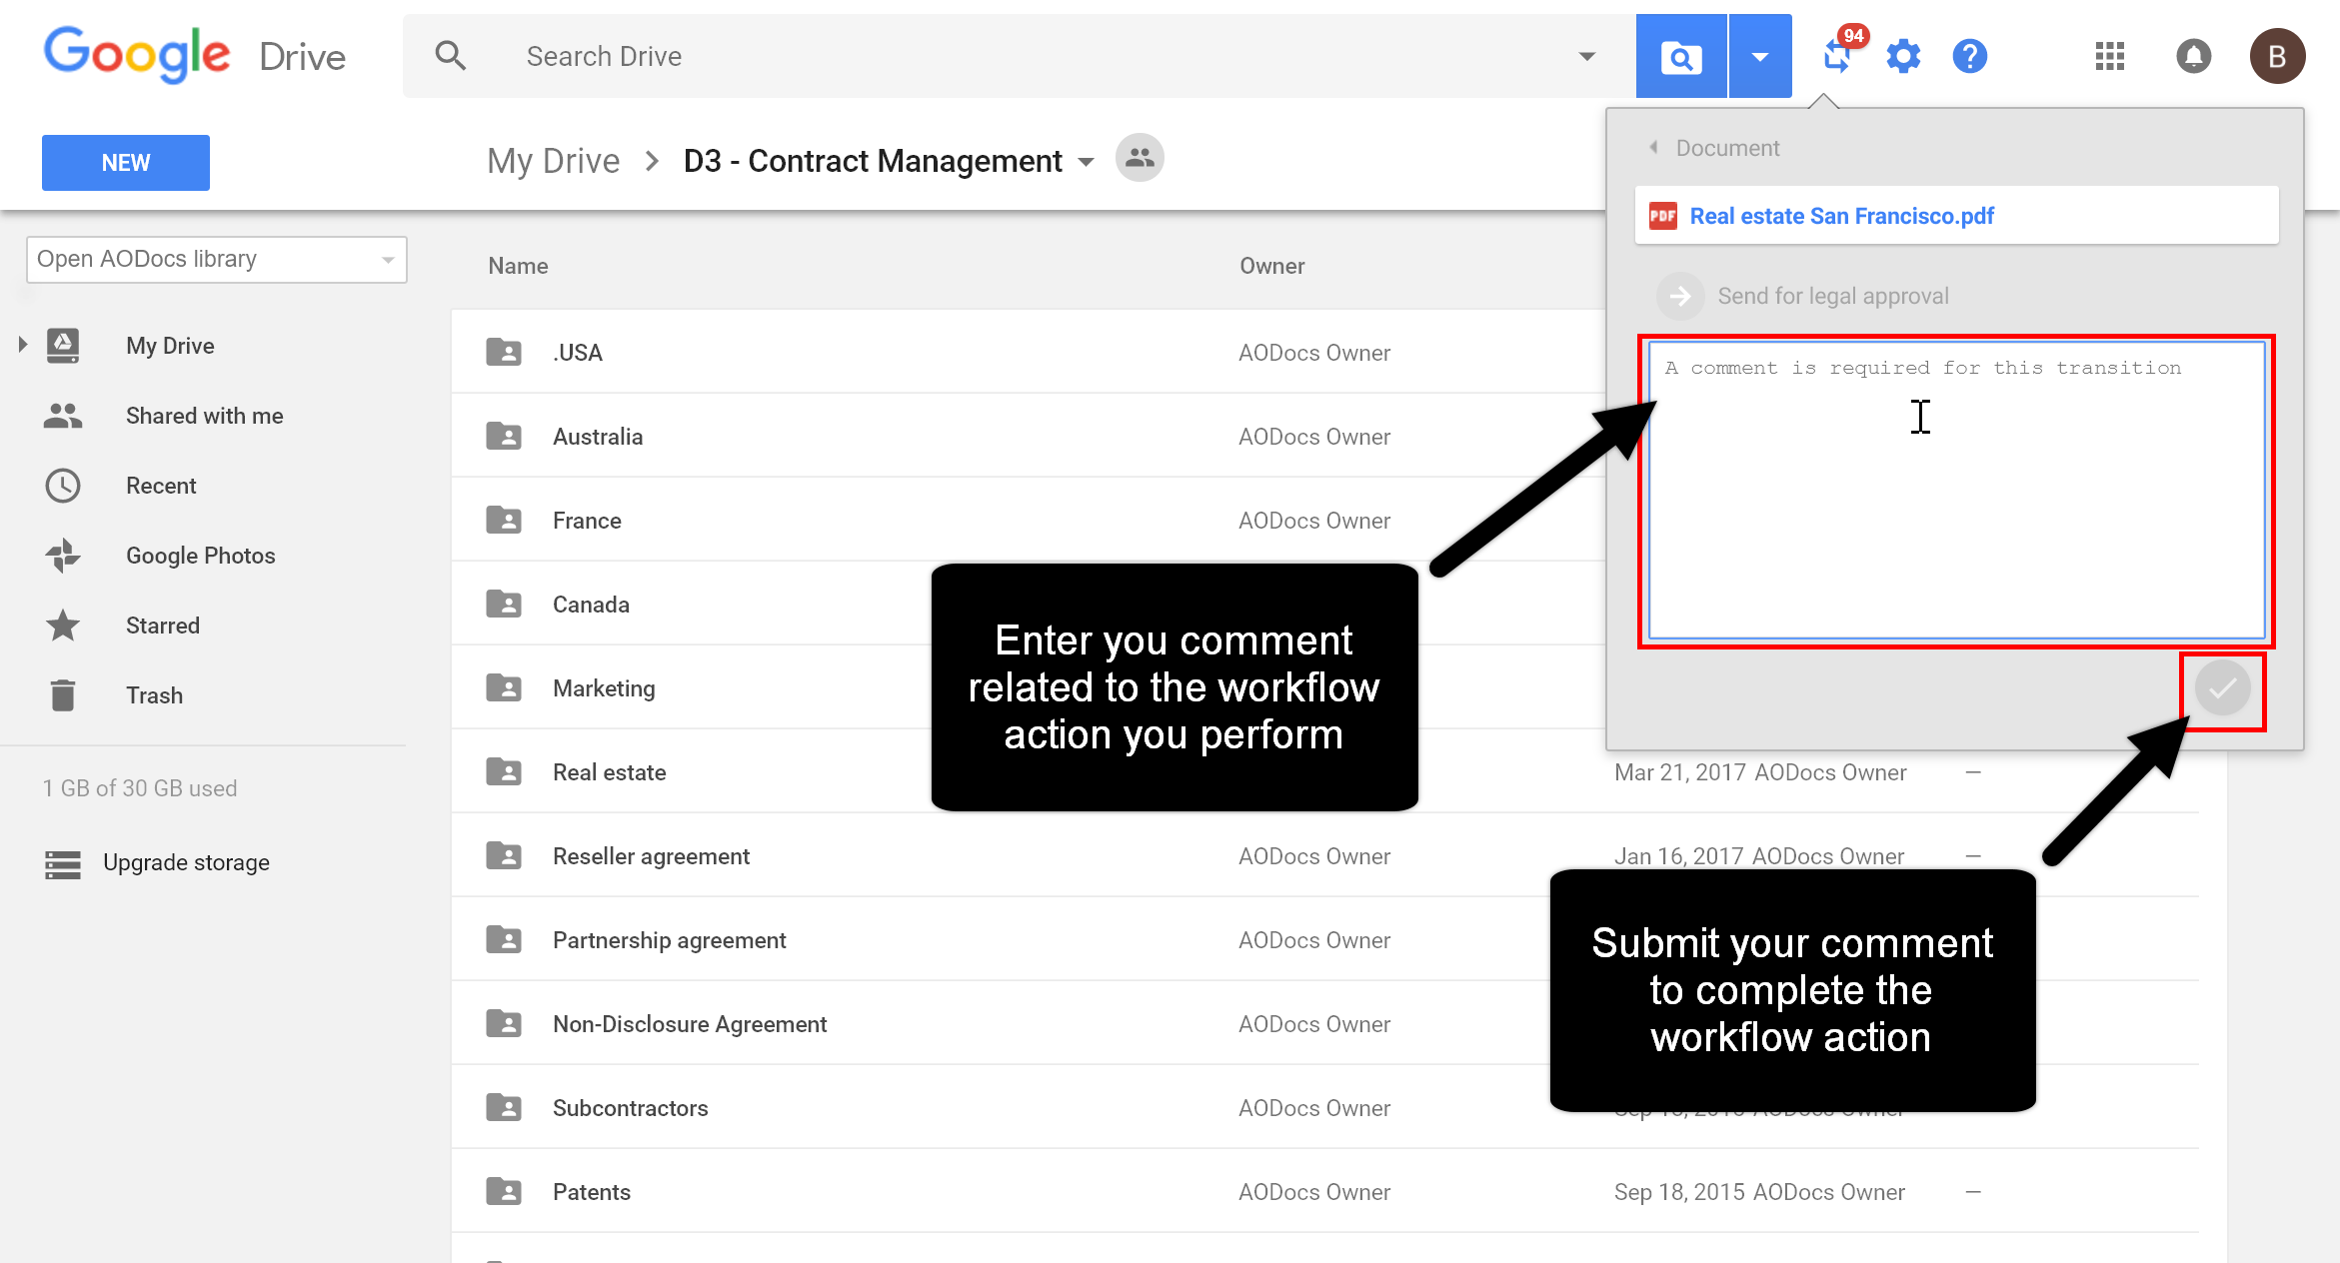2340x1263 pixels.
Task: Click the Australia folder icon
Action: tap(504, 436)
